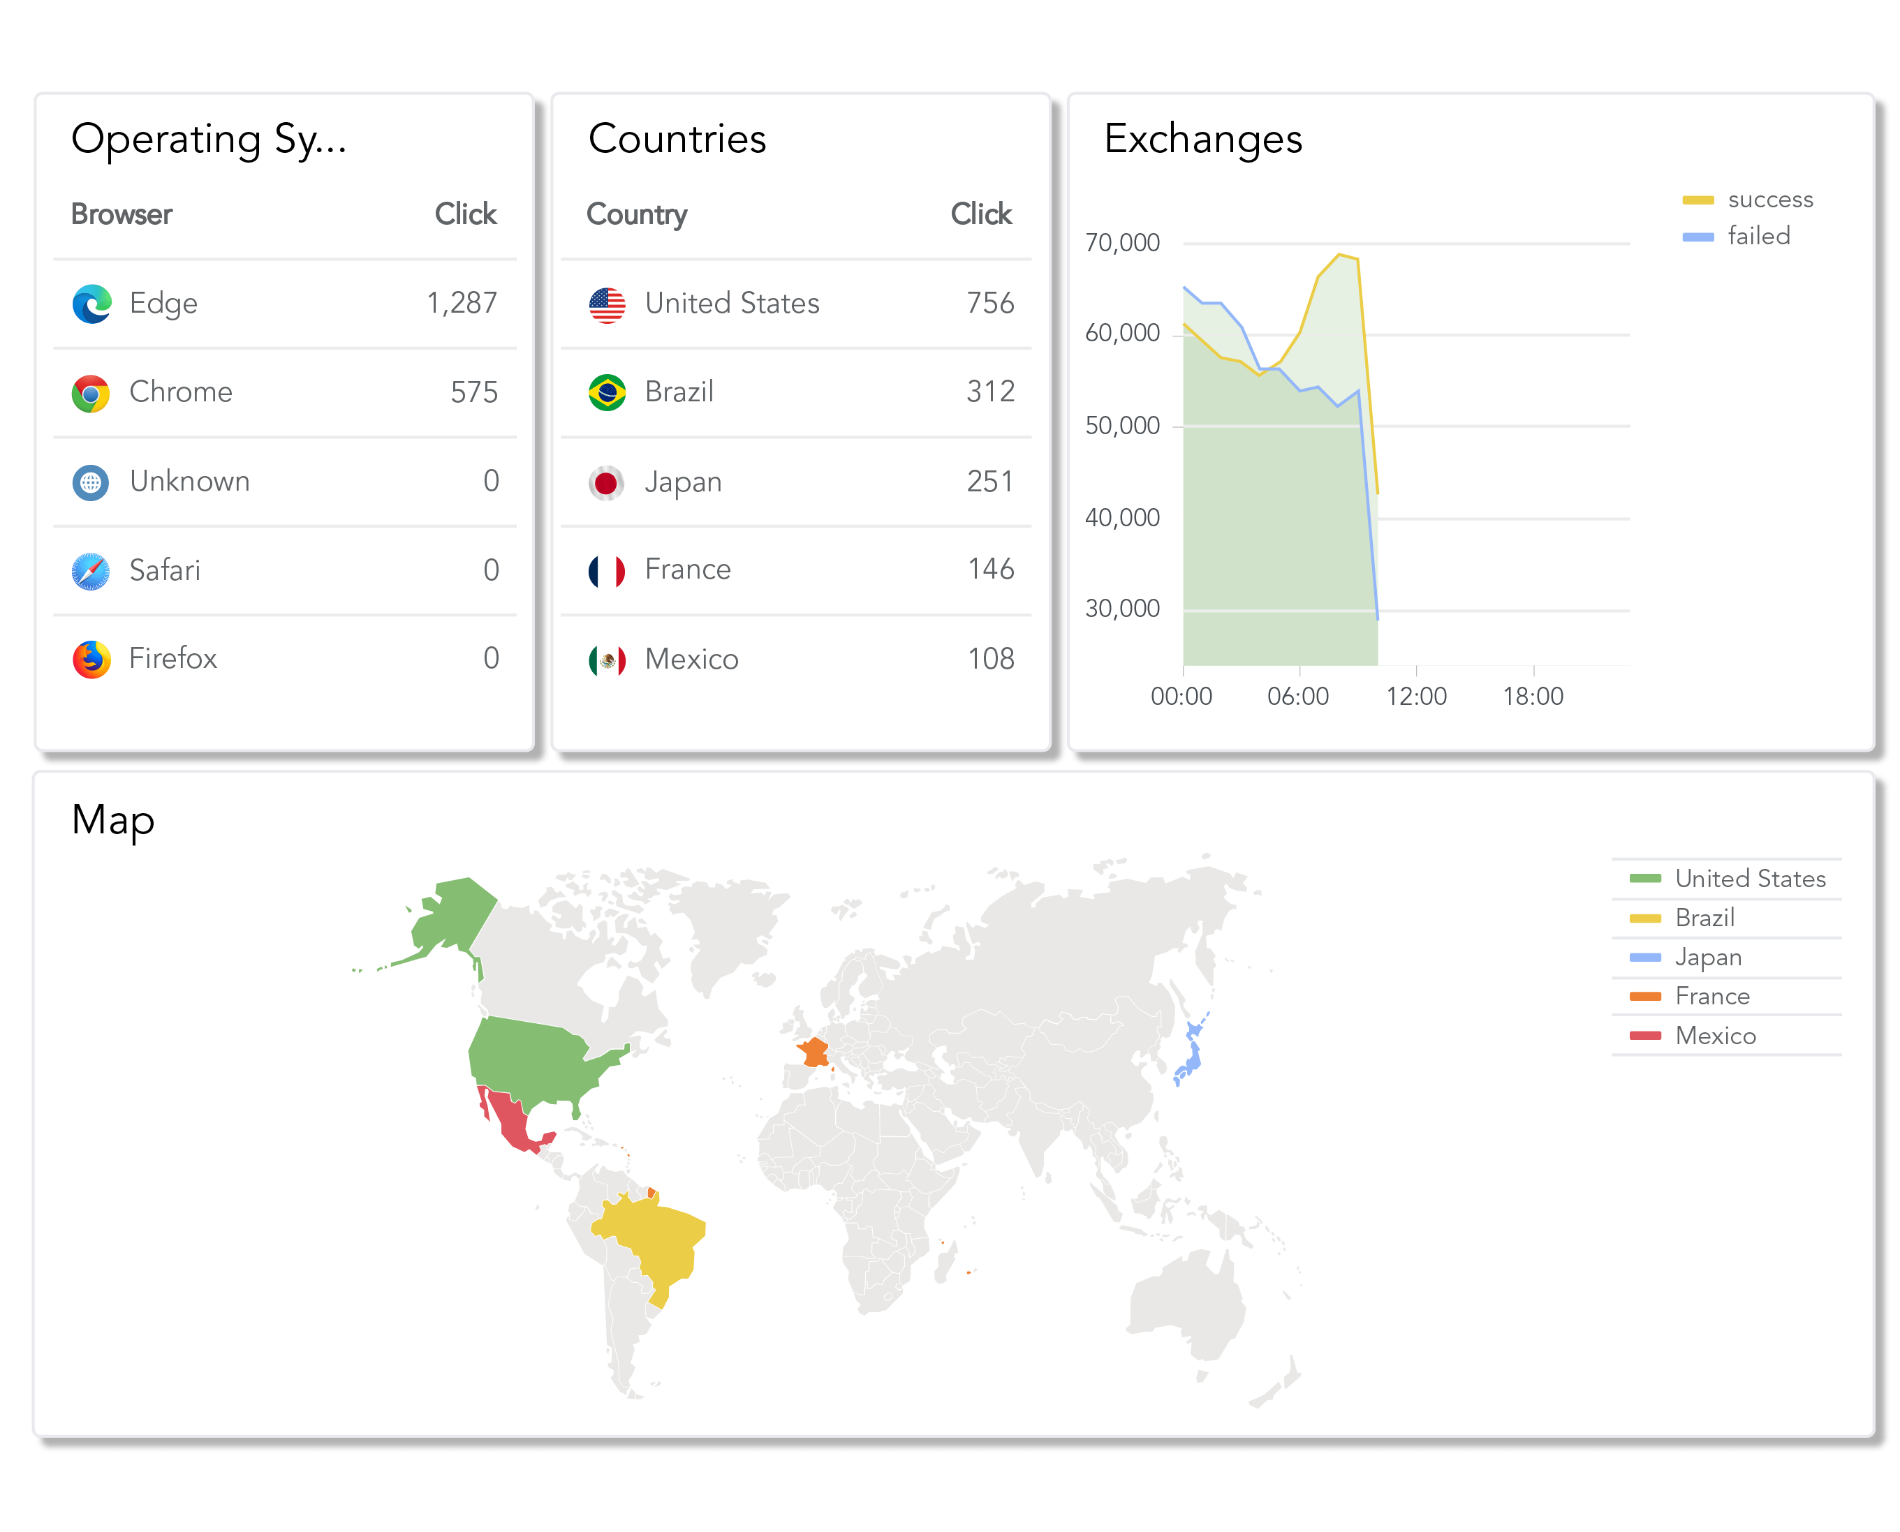The width and height of the screenshot is (1900, 1532).
Task: Select France region on the world map
Action: [x=813, y=1052]
